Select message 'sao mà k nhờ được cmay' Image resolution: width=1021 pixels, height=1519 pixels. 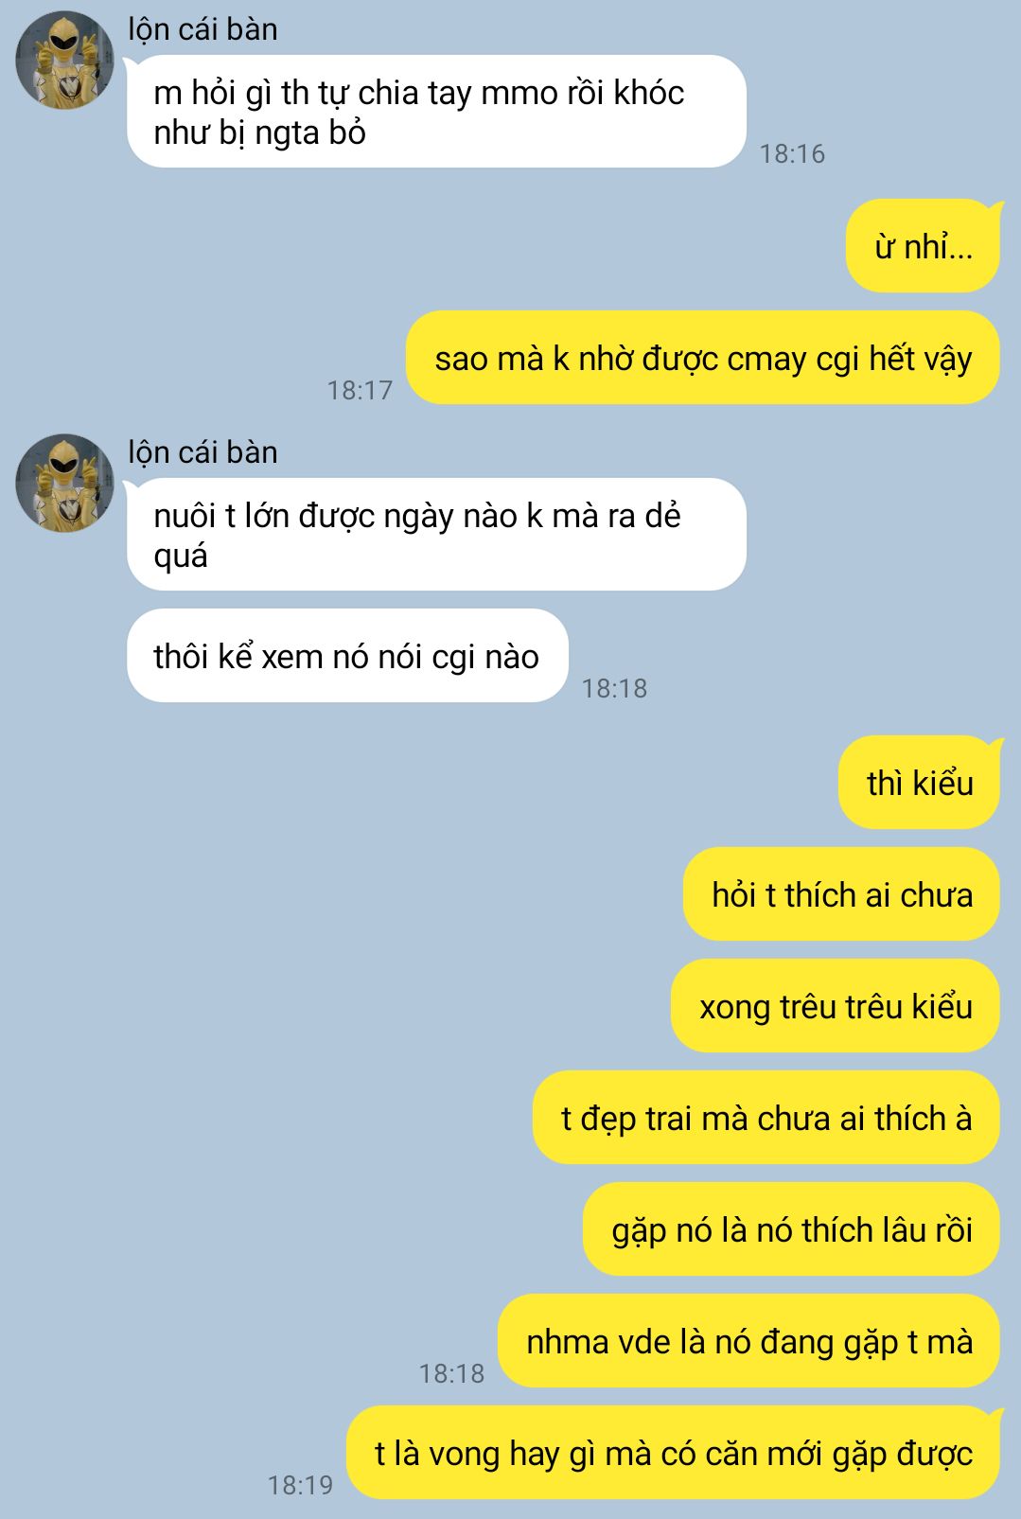[x=702, y=358]
